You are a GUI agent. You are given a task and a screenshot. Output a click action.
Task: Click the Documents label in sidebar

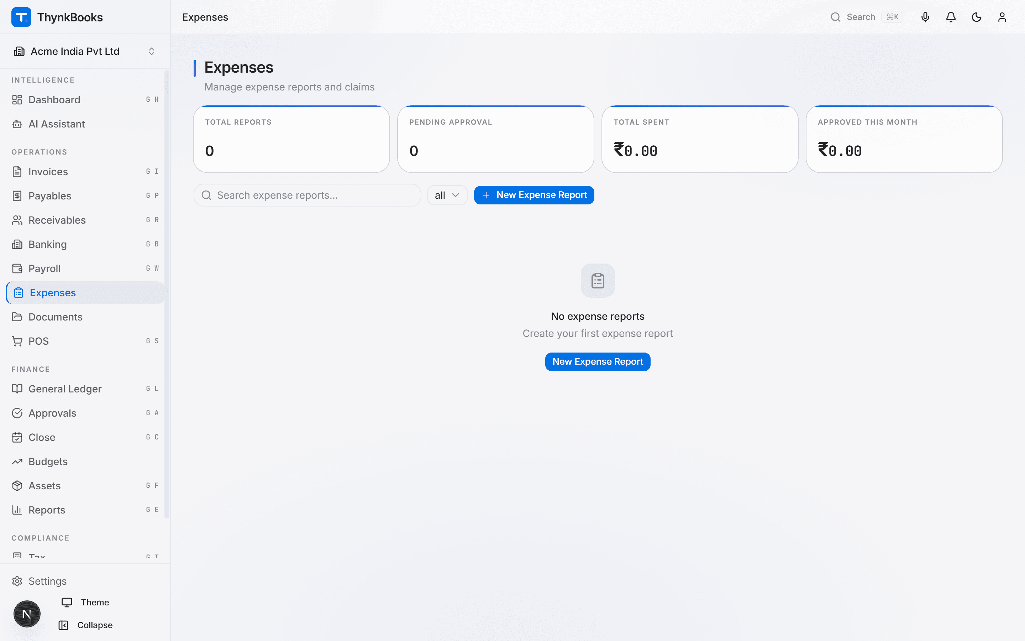(56, 317)
